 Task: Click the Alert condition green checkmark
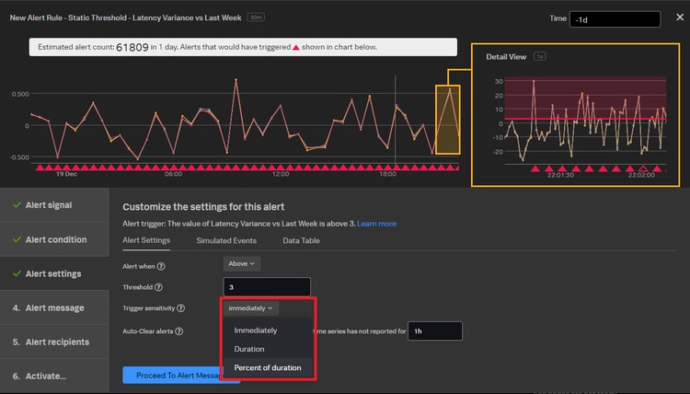(15, 239)
